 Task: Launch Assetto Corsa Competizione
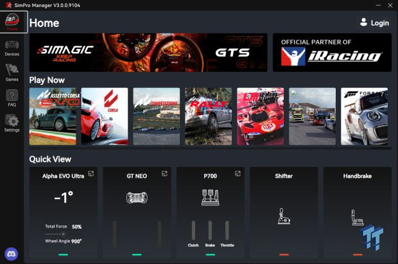point(157,116)
